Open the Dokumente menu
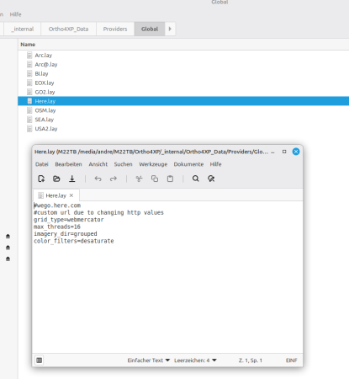Screen dimensions: 349x379 click(188, 164)
